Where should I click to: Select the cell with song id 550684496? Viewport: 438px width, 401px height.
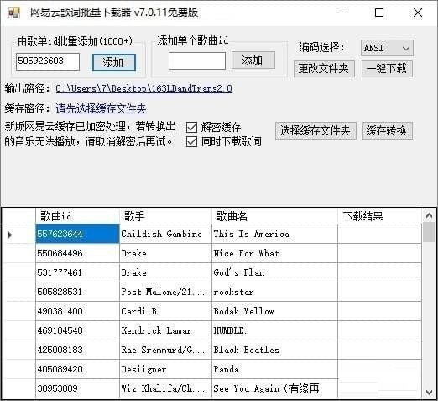77,253
